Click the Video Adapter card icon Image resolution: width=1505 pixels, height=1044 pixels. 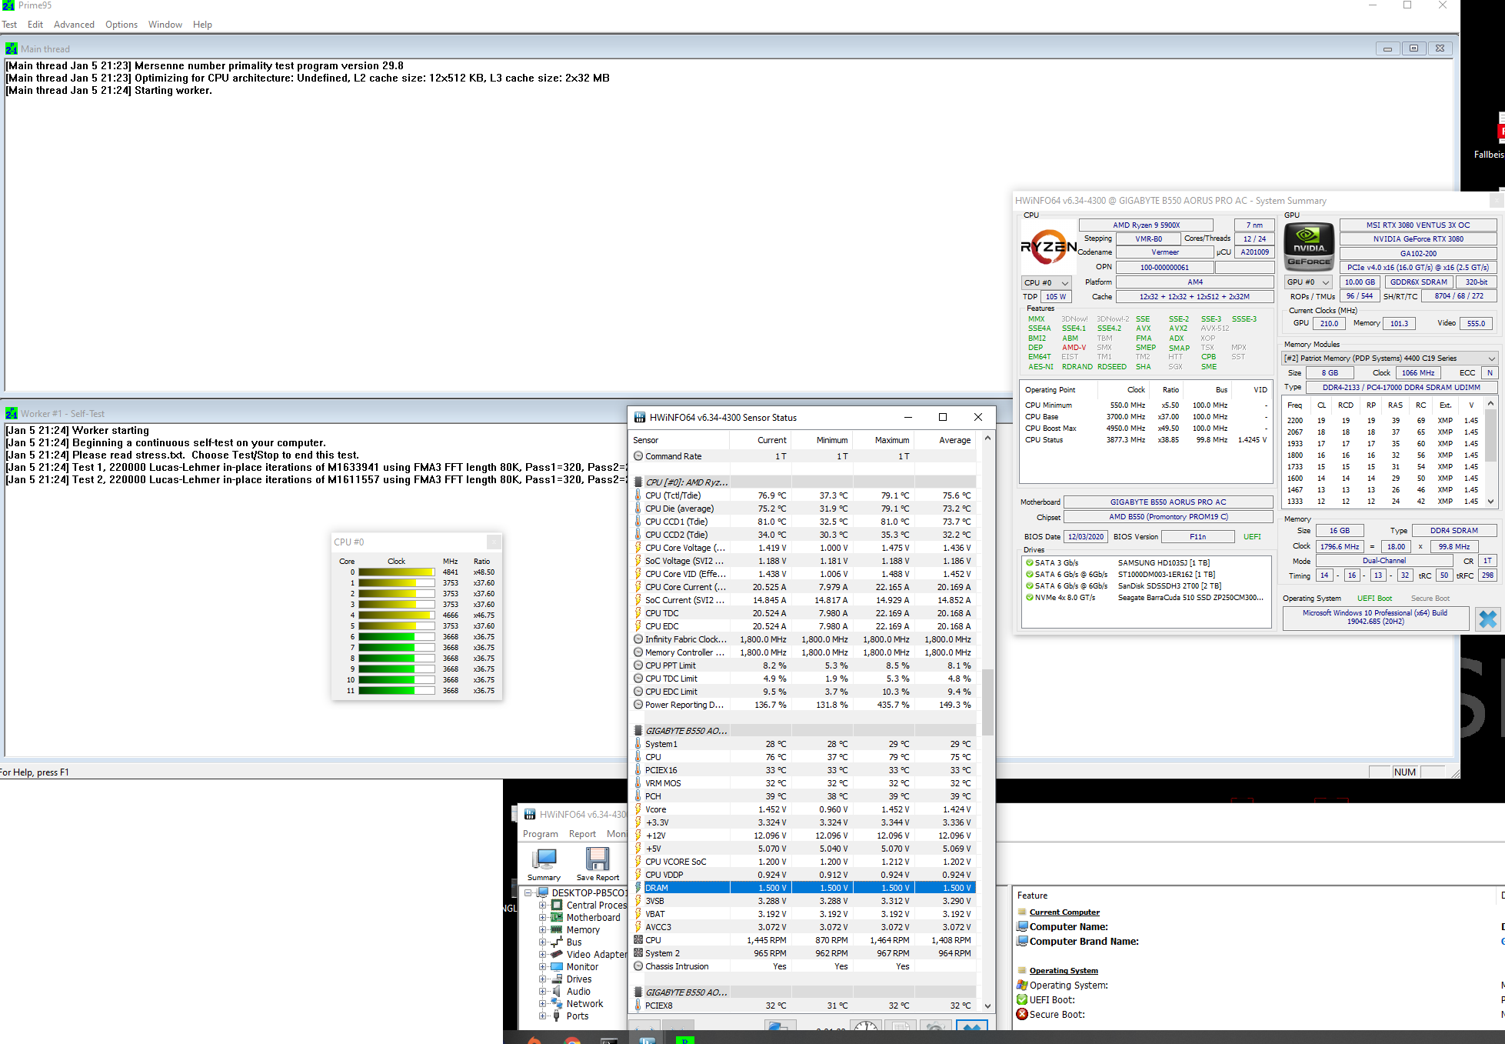[557, 955]
